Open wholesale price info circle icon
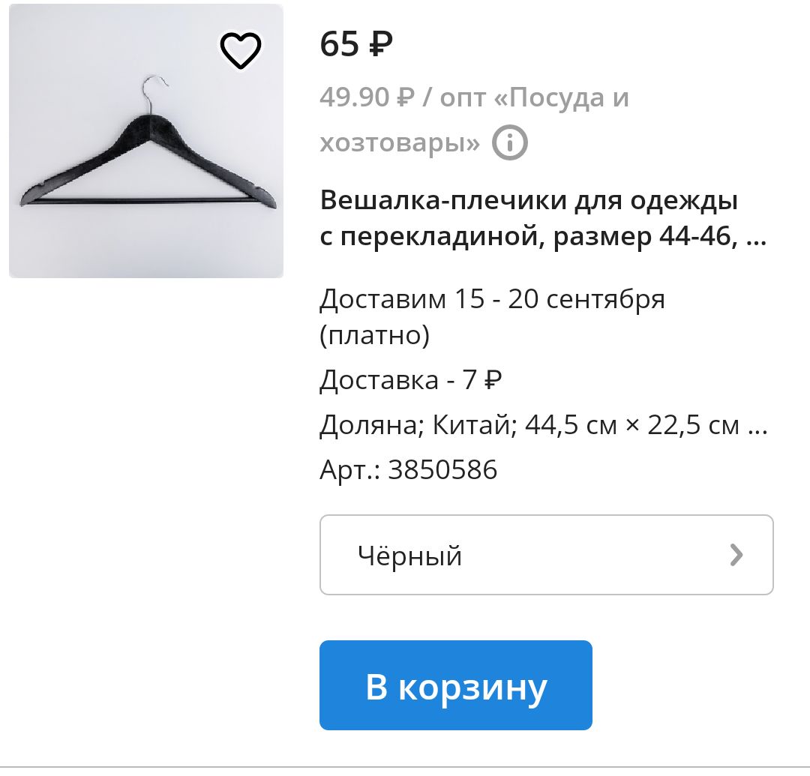The width and height of the screenshot is (810, 776). click(509, 142)
